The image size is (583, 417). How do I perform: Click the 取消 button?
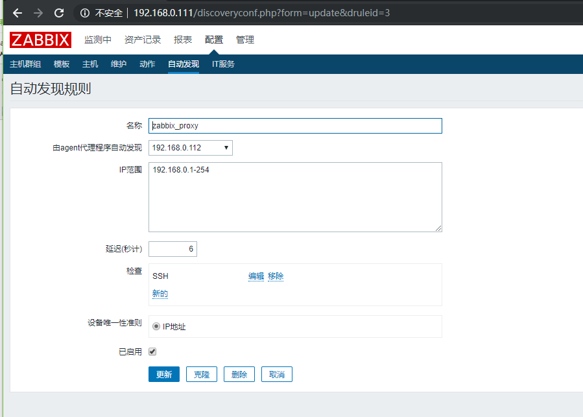[x=277, y=374]
